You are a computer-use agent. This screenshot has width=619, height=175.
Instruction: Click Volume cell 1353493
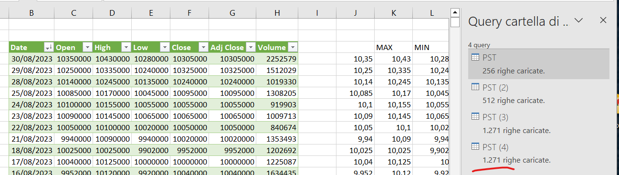277,139
